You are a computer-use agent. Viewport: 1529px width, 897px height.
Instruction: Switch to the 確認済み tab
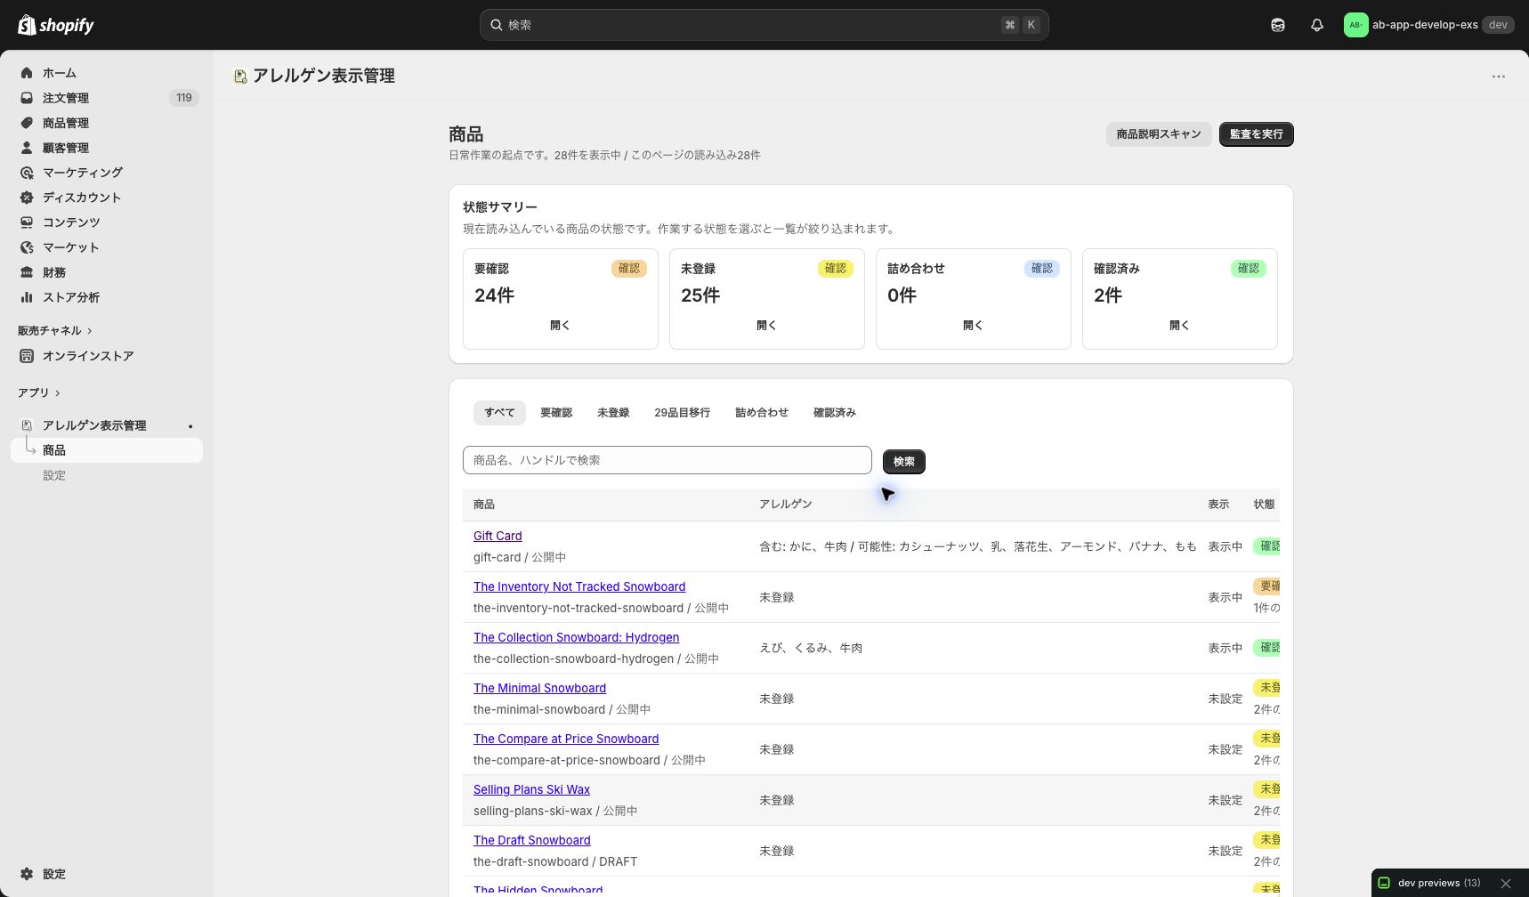click(x=835, y=413)
